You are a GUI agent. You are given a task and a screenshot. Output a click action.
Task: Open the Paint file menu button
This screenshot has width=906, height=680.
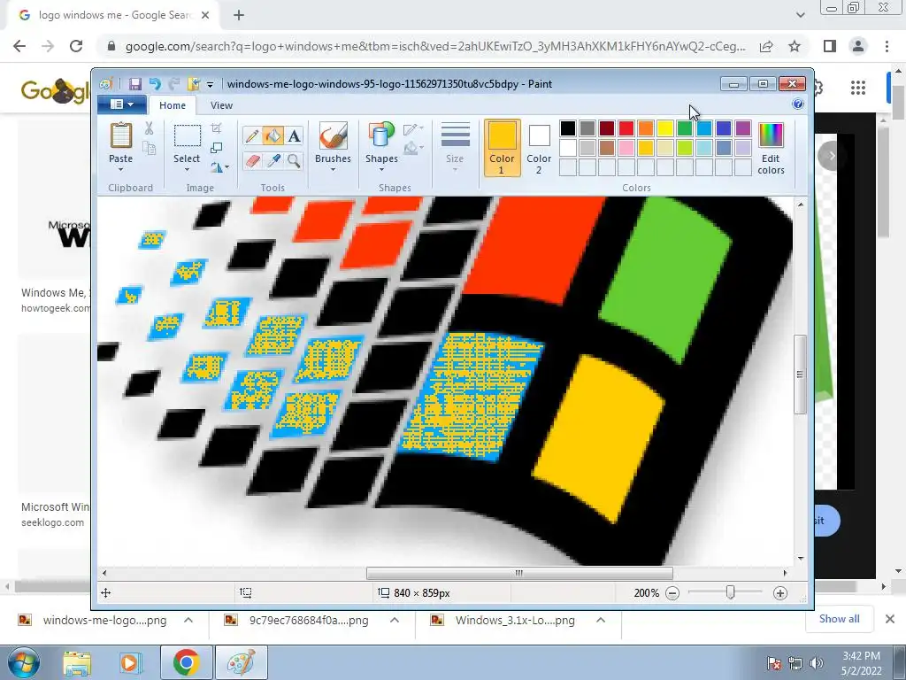[122, 104]
